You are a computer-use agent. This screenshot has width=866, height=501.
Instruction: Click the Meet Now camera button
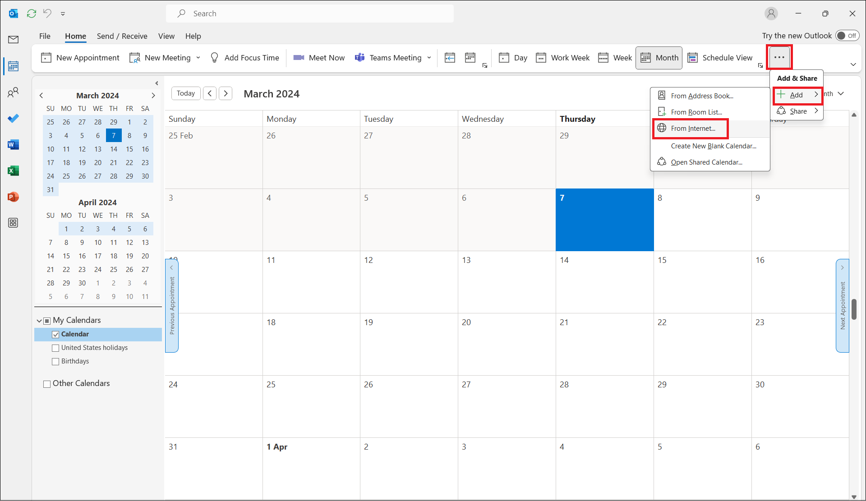pyautogui.click(x=319, y=58)
